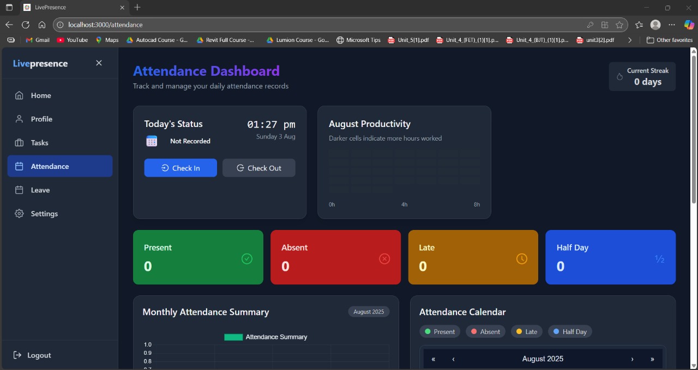Open a new browser tab
Viewport: 698px width, 370px height.
coord(137,8)
